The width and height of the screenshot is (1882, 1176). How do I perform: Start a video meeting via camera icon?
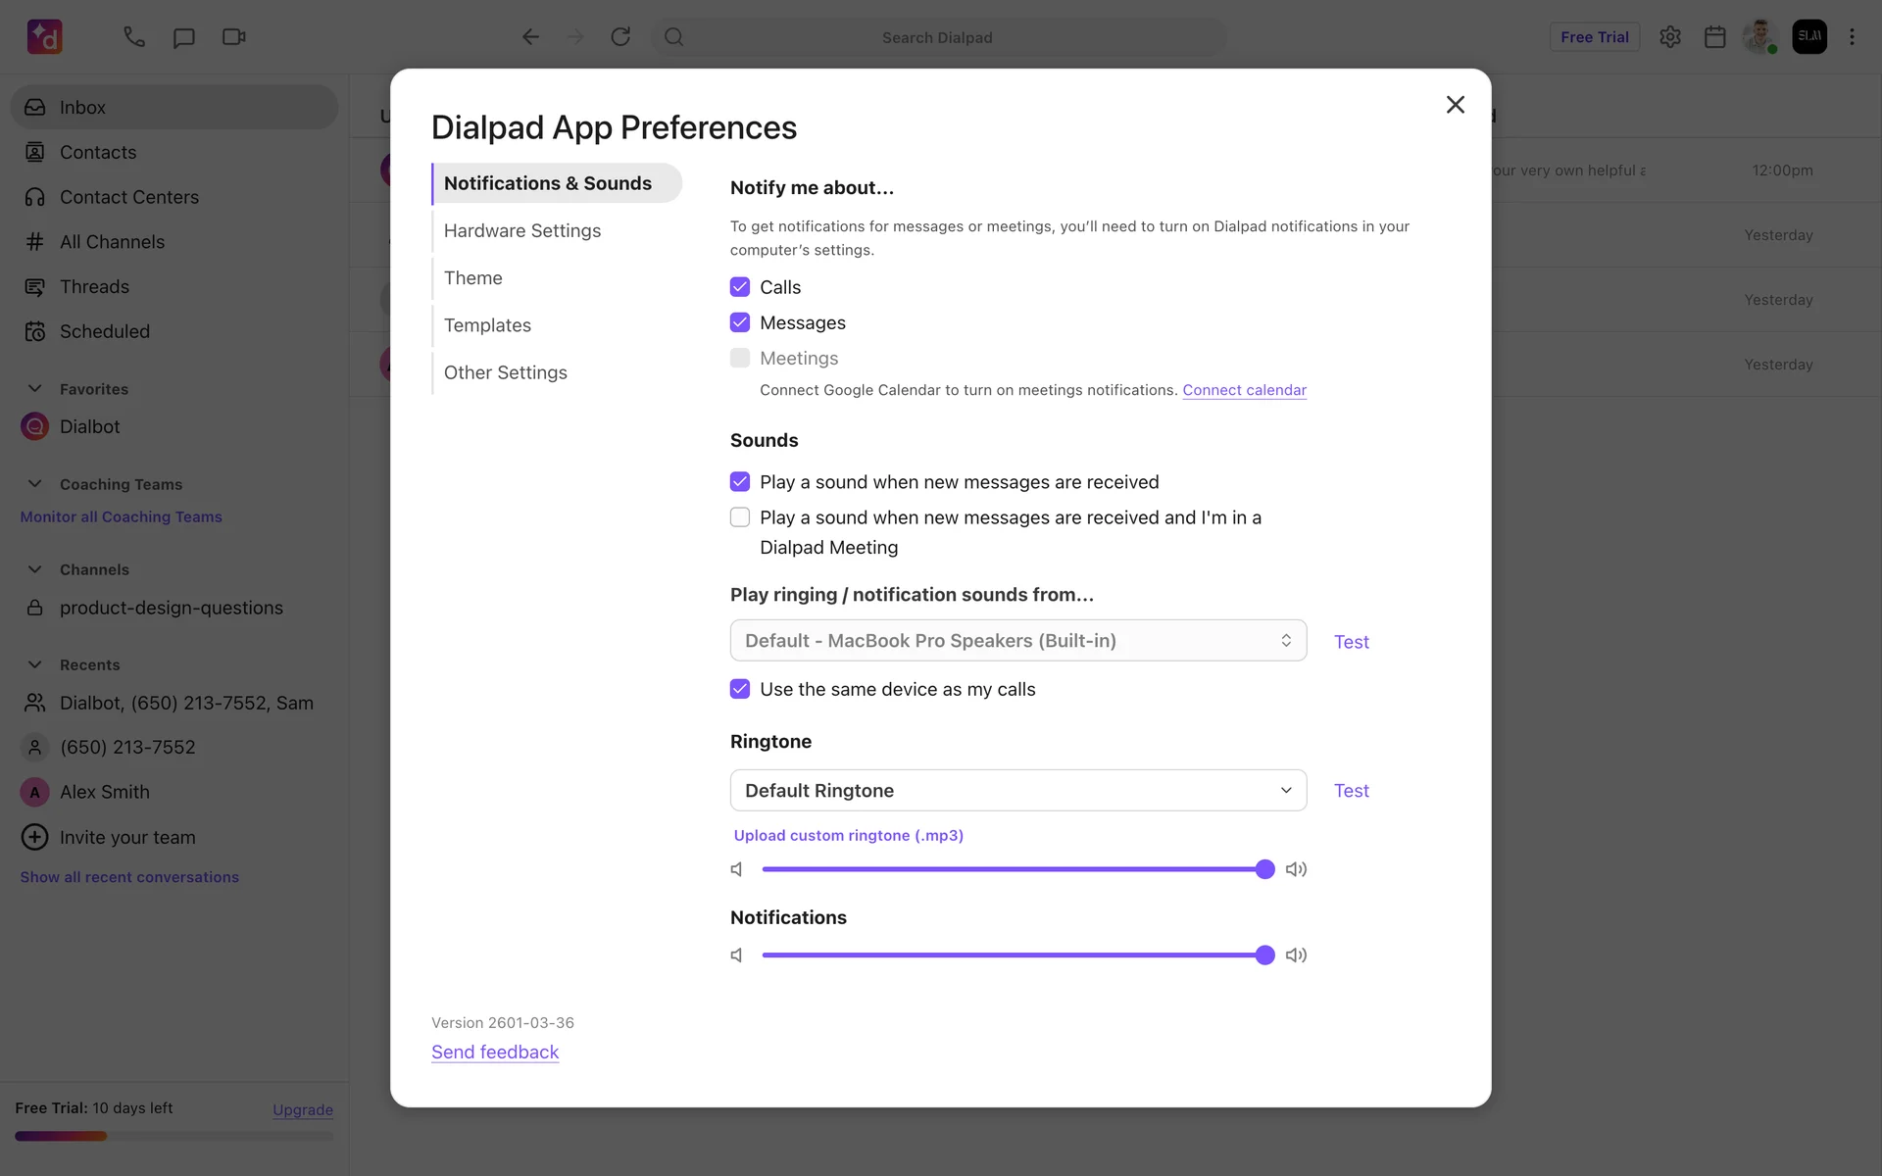pos(233,37)
